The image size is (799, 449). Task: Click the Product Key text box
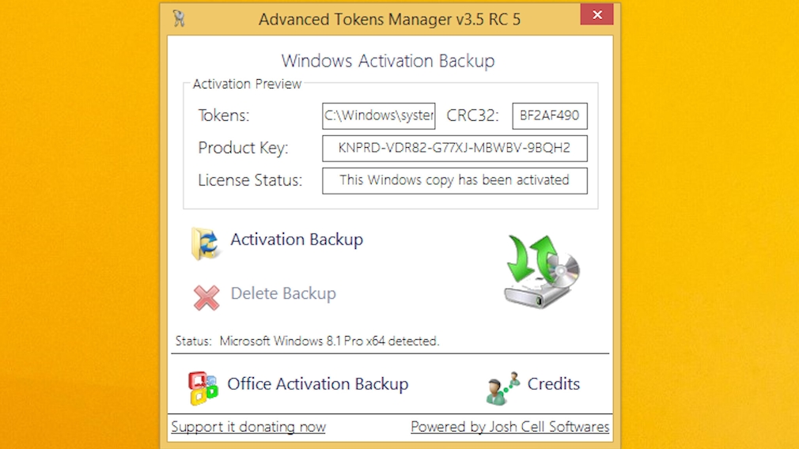pos(454,148)
